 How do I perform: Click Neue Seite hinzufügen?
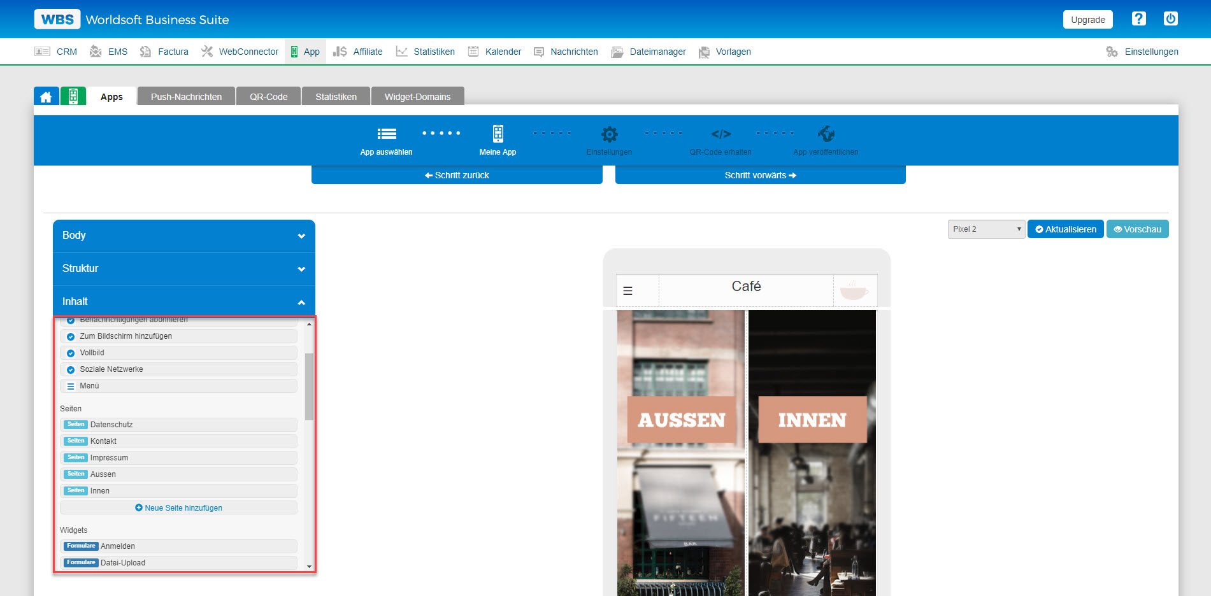tap(178, 507)
